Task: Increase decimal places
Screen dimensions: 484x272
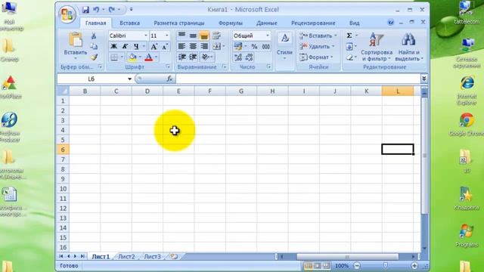Action: tap(238, 57)
